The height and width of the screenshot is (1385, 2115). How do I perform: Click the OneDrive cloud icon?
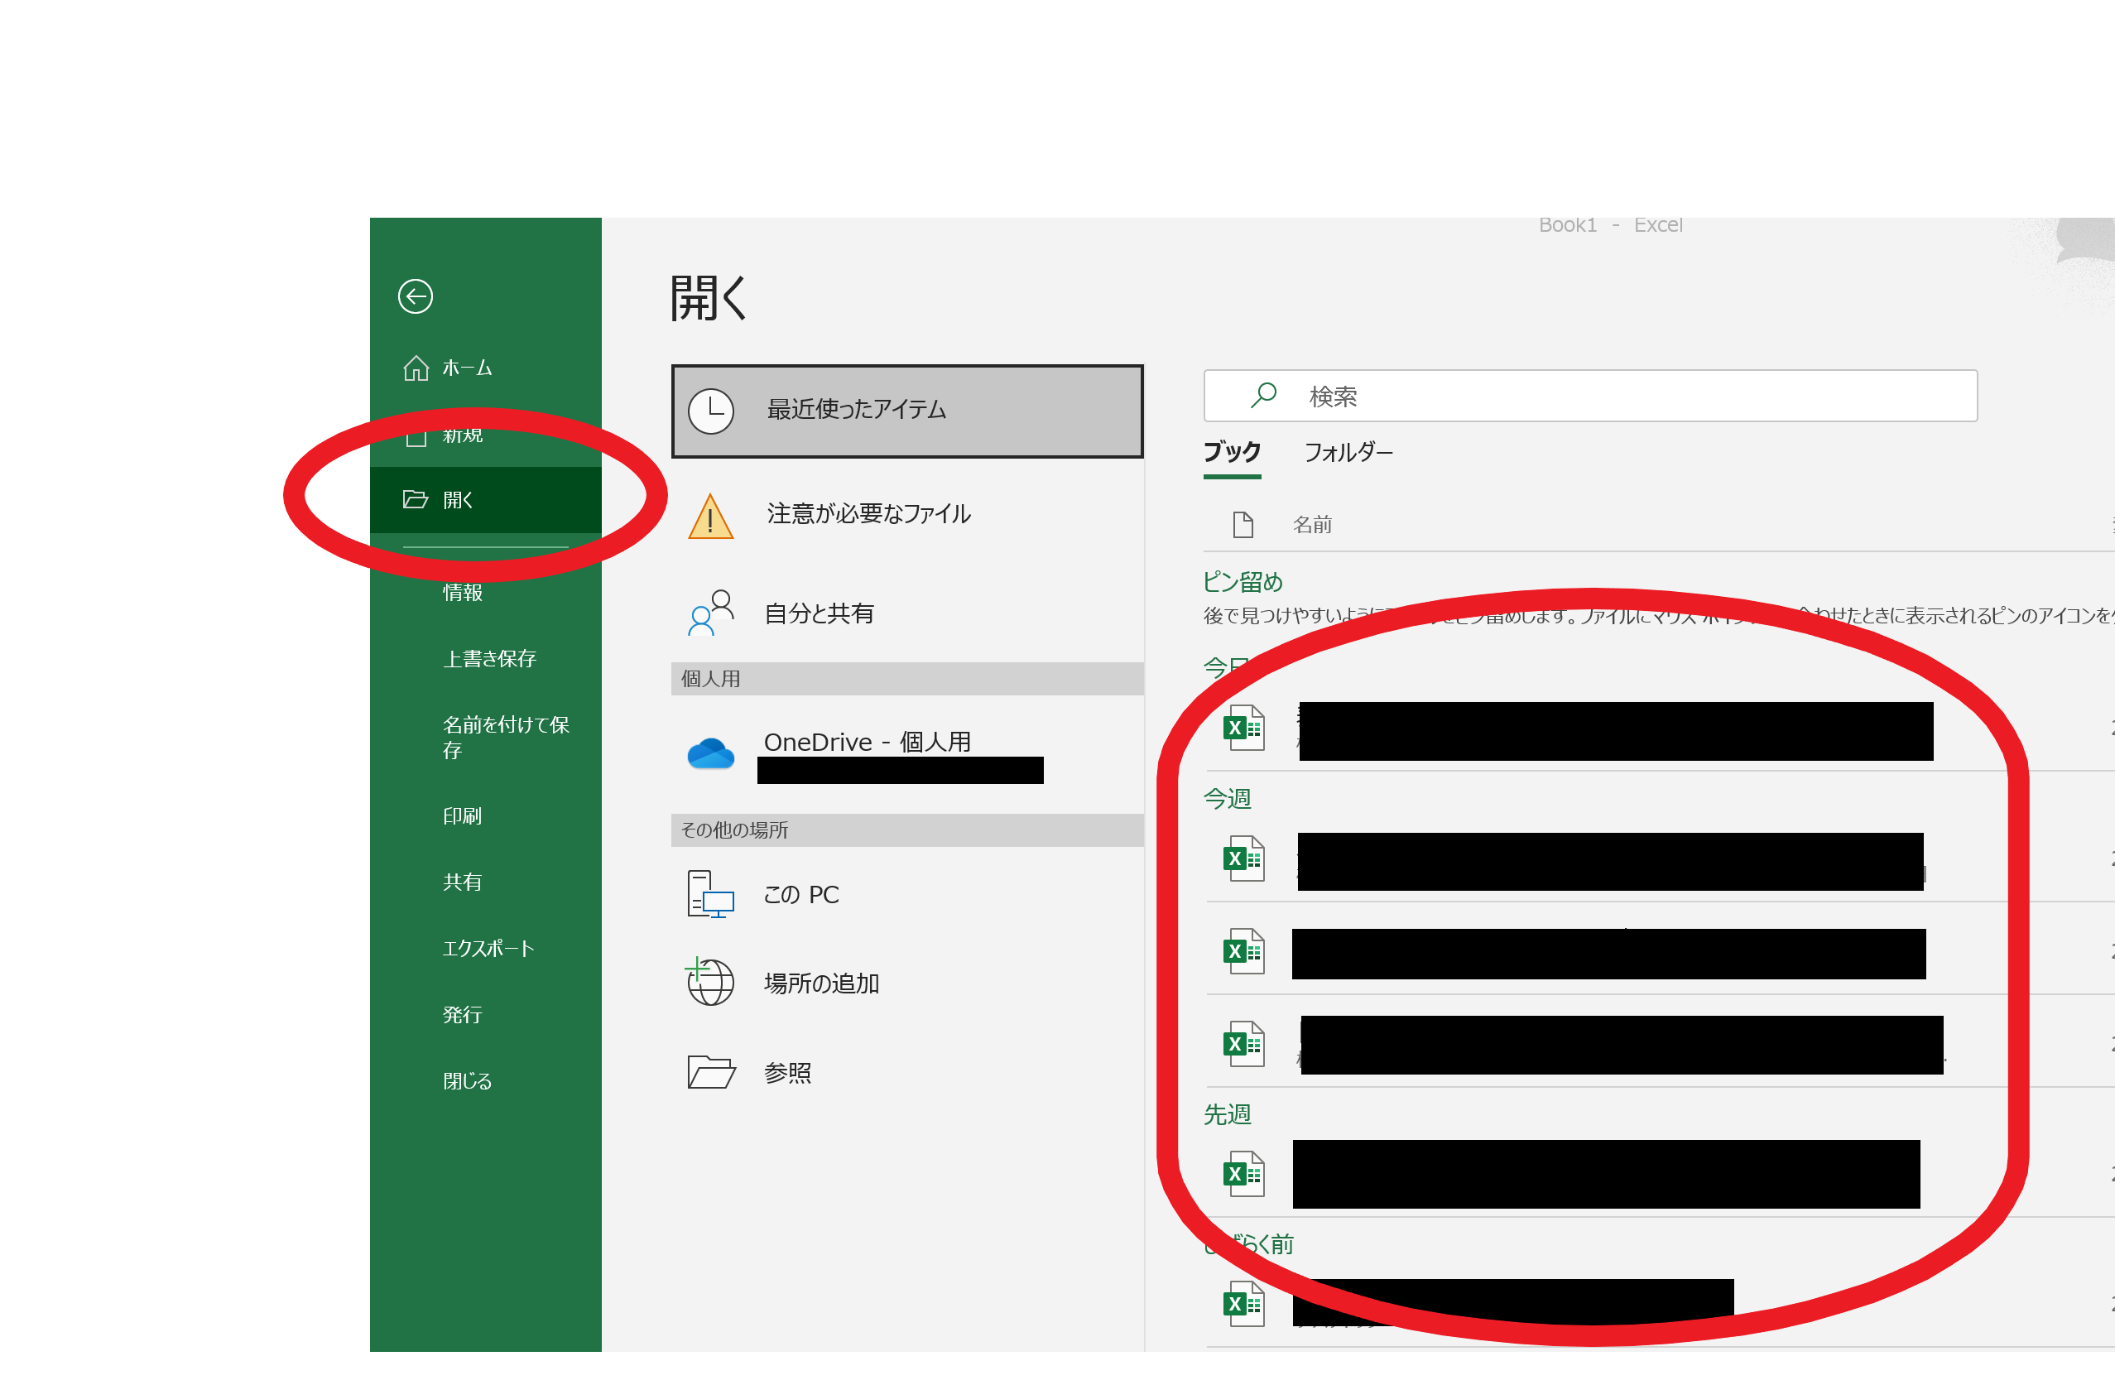tap(711, 754)
